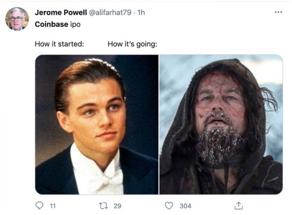This screenshot has width=292, height=215.
Task: Click the 1h timestamp of the tweet
Action: pos(141,13)
